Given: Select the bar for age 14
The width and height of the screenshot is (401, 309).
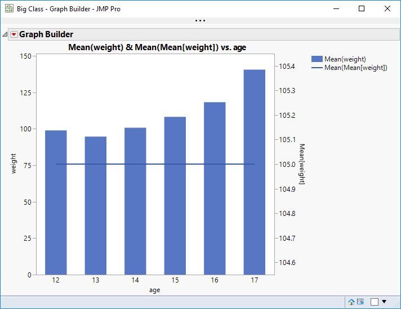Looking at the screenshot, I should [135, 201].
